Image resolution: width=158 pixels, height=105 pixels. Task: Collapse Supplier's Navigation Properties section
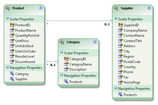point(116,88)
